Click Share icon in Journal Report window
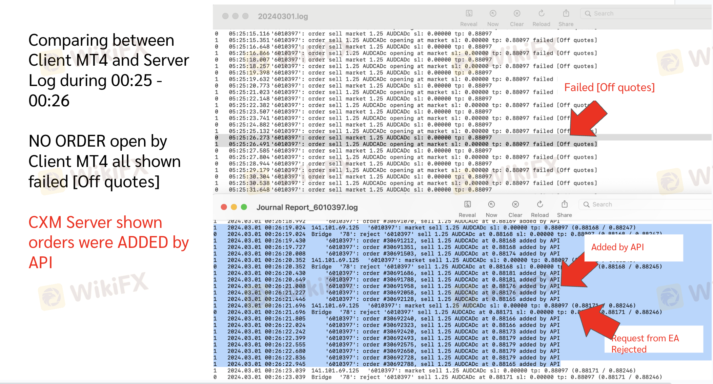This screenshot has width=713, height=384. click(565, 204)
